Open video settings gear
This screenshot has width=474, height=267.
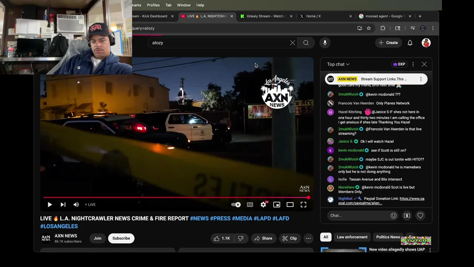[263, 205]
